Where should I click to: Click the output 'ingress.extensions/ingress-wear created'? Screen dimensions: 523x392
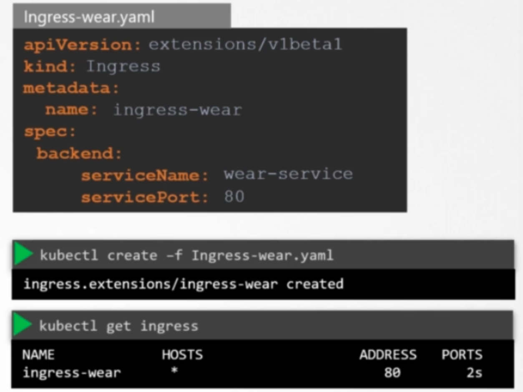tap(184, 284)
